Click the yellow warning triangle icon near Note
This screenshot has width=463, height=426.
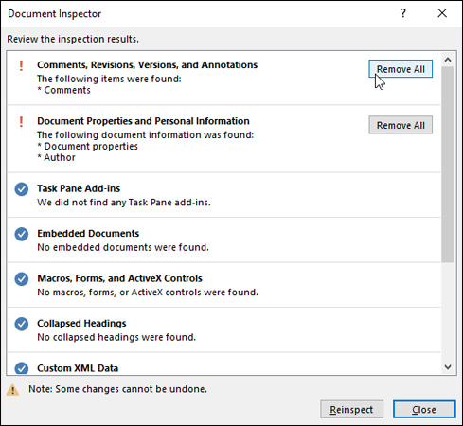click(12, 390)
